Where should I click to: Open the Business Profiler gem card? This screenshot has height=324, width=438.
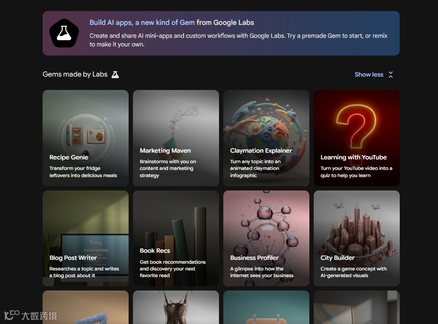266,238
